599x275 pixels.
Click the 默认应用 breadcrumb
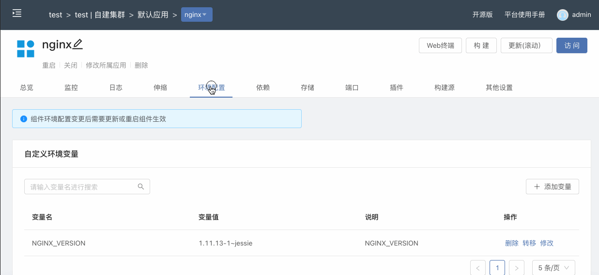point(153,14)
